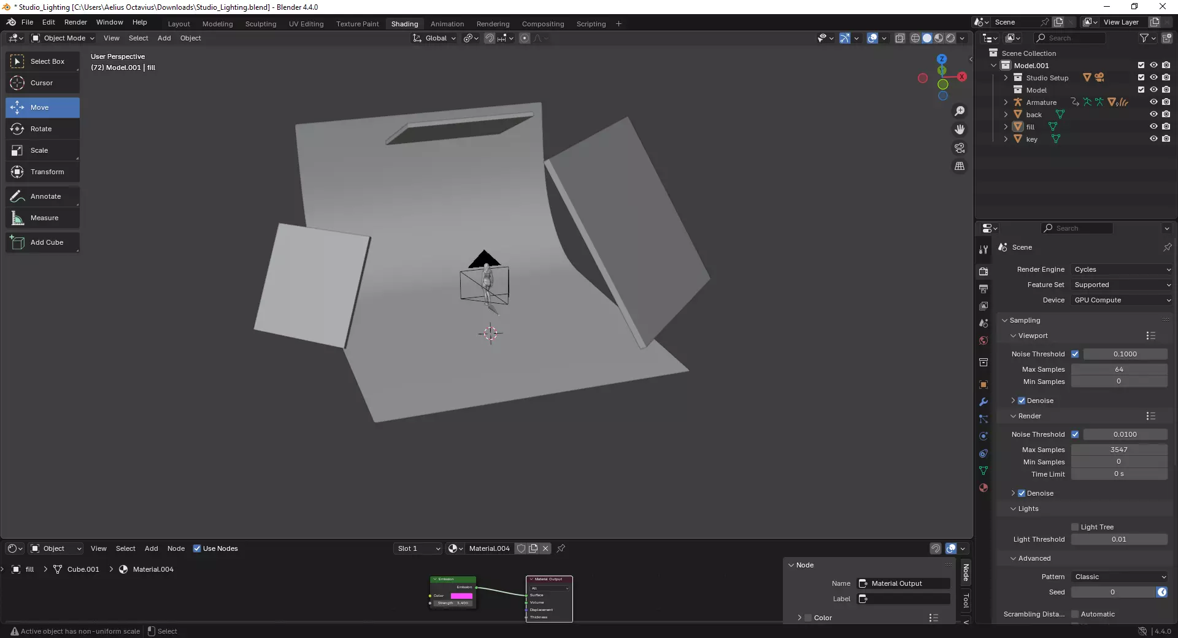Viewport: 1178px width, 638px height.
Task: Disable viewport Noise Threshold checkbox
Action: pos(1075,354)
